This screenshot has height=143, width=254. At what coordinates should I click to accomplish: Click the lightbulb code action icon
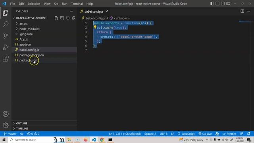pos(95,27)
